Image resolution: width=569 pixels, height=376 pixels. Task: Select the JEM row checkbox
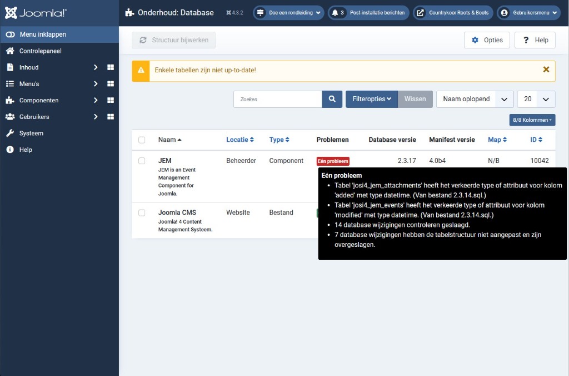point(142,161)
